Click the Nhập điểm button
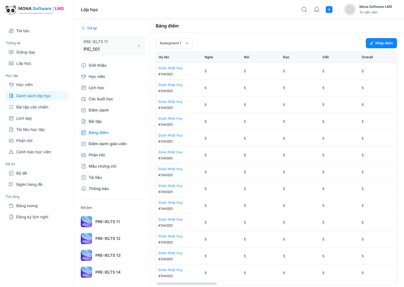 (x=381, y=43)
